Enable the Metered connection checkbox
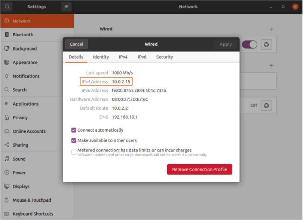Viewport: 303px width, 220px height. click(74, 152)
